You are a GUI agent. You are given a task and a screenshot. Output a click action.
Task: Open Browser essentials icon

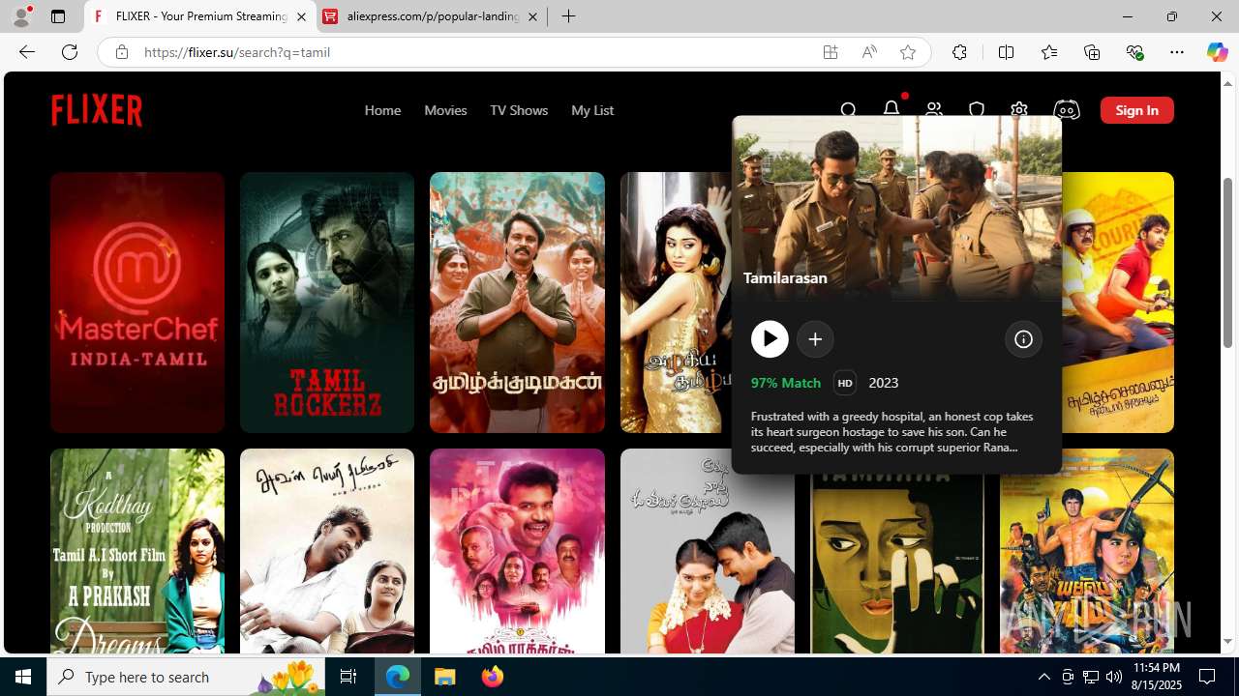(1134, 52)
